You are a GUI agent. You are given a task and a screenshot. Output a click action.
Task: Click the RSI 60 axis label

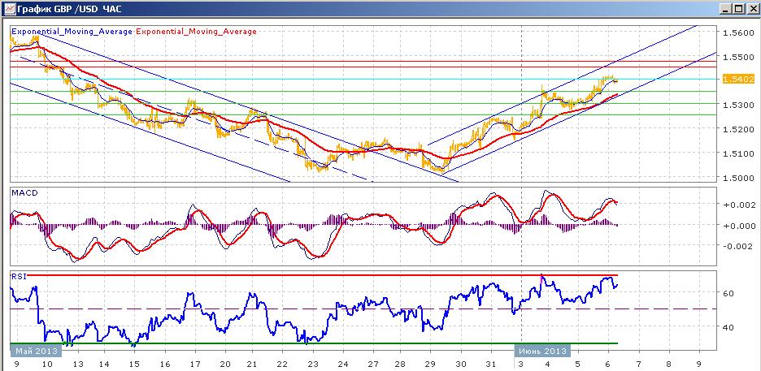tap(728, 293)
